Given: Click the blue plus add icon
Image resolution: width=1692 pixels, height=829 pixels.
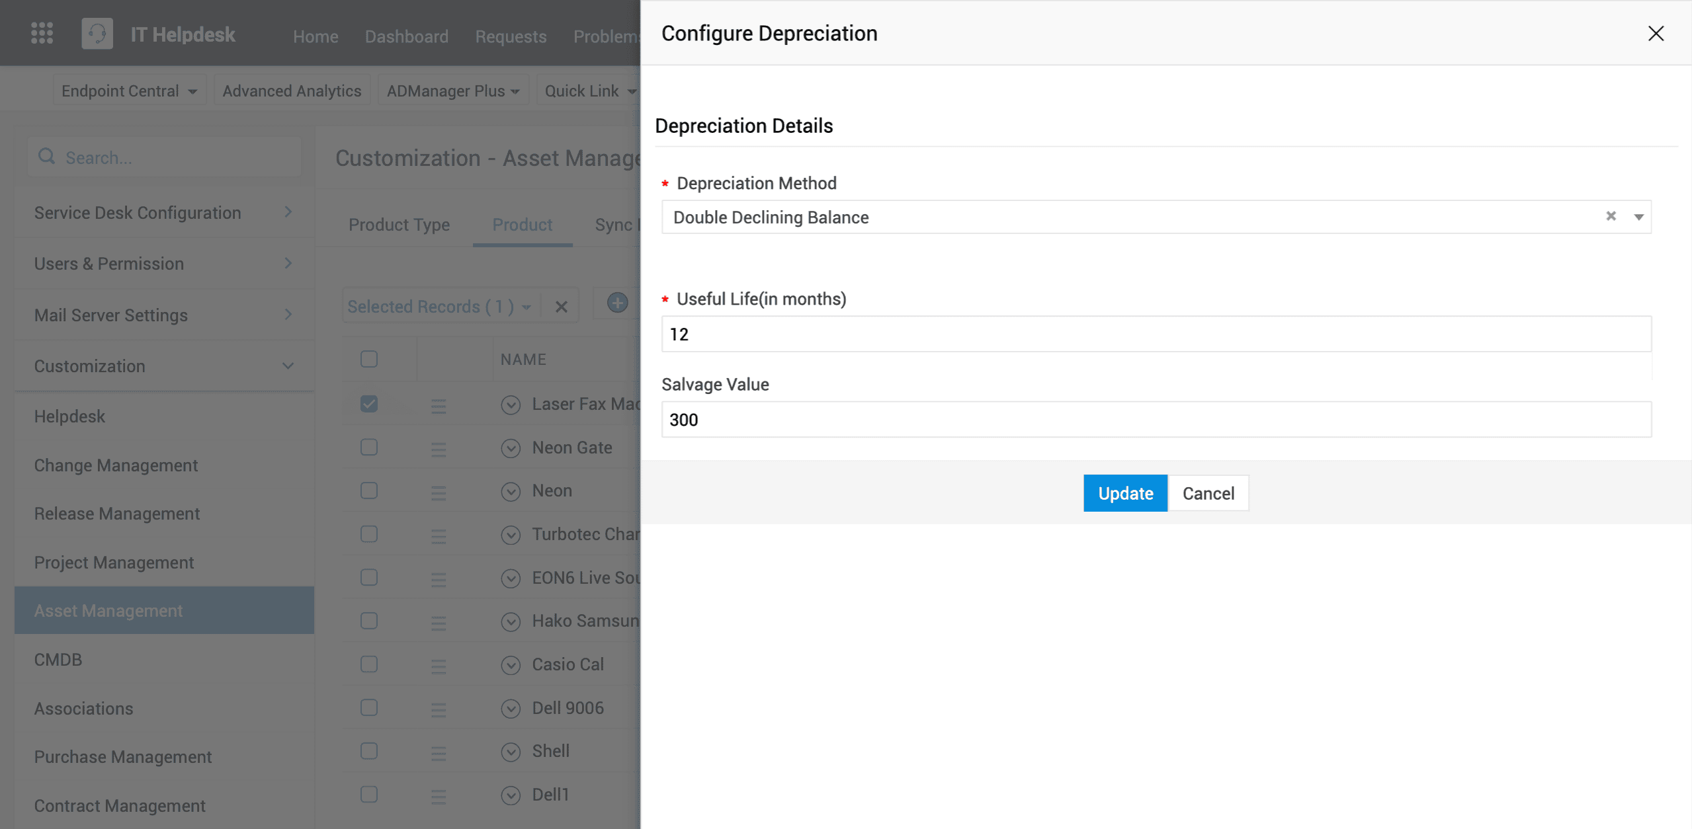Looking at the screenshot, I should (617, 303).
